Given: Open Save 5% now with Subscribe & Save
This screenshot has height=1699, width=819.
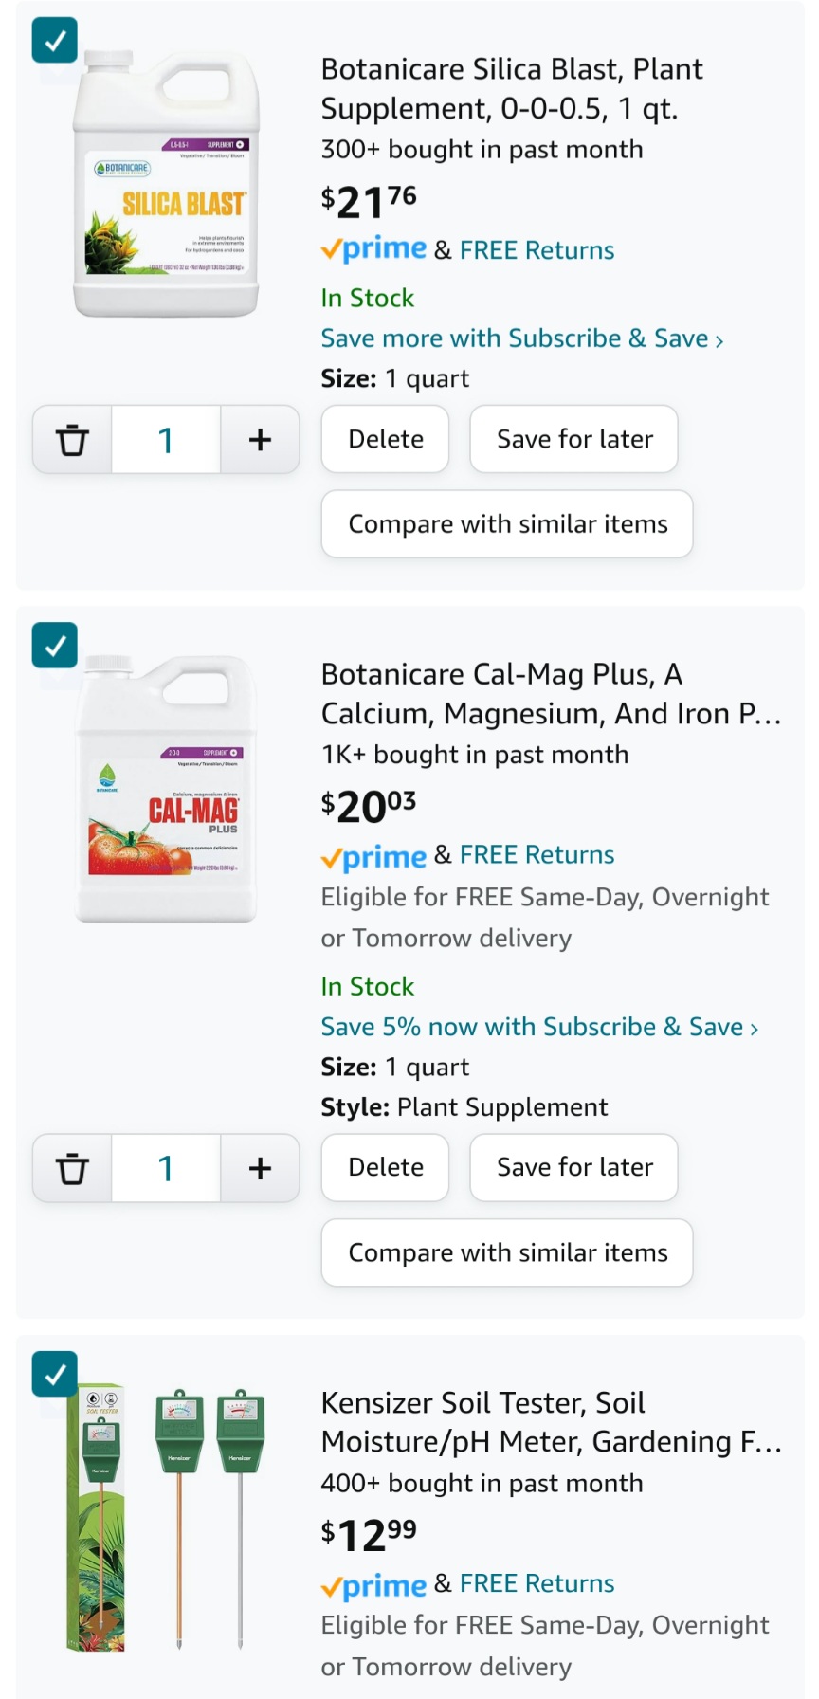Looking at the screenshot, I should click(538, 1027).
